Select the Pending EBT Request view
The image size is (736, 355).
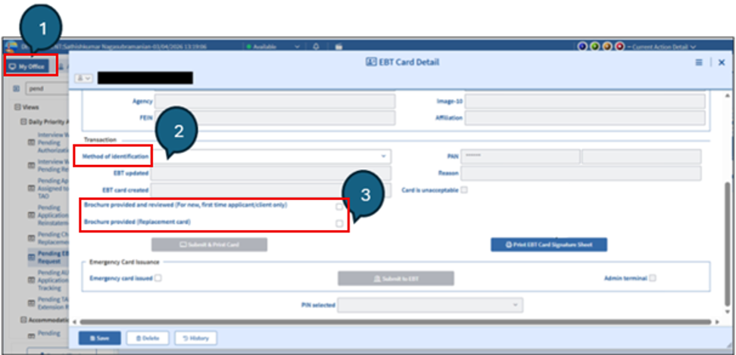(53, 257)
